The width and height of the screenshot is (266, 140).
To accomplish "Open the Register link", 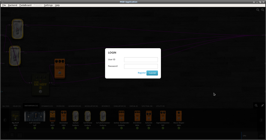I will pos(142,73).
